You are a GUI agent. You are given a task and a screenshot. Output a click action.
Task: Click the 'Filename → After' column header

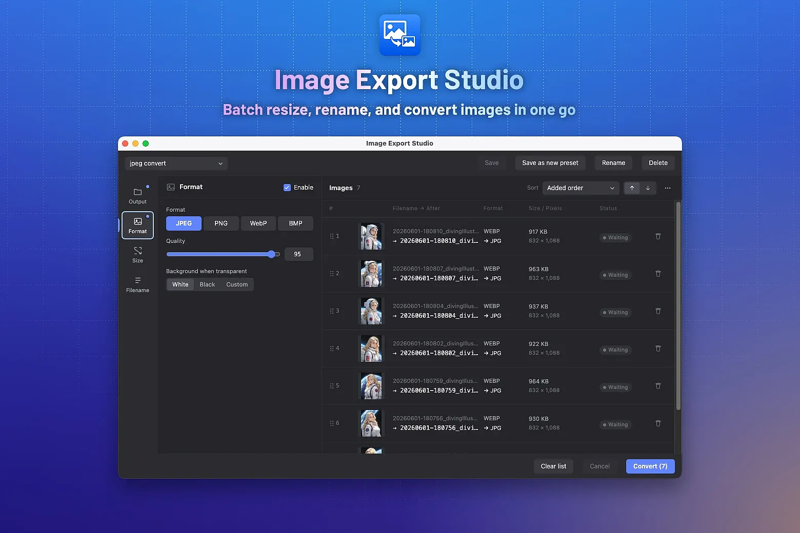click(x=416, y=209)
